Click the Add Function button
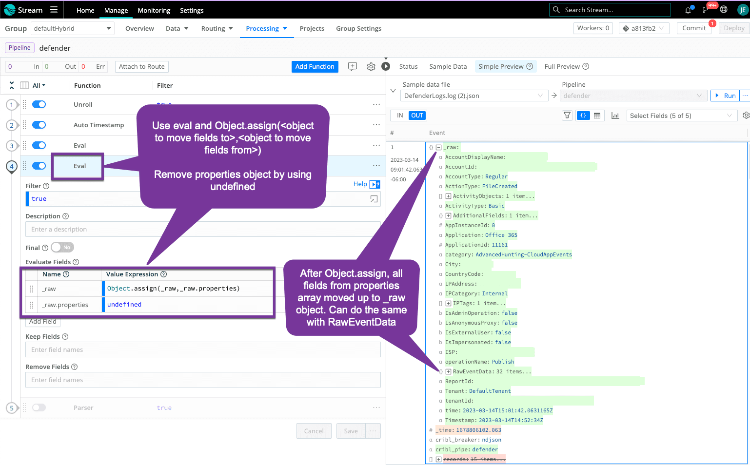 click(x=315, y=67)
